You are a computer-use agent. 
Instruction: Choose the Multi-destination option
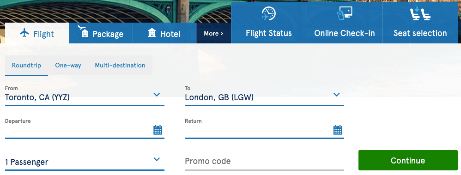120,65
